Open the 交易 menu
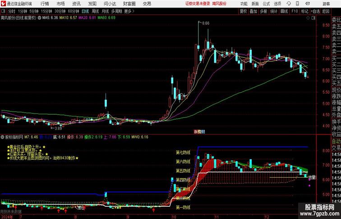Screen dimensions: 341x219 click(147, 4)
